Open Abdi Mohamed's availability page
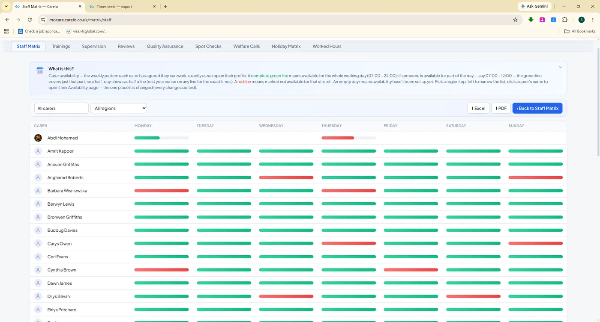The height and width of the screenshot is (322, 600). point(63,138)
